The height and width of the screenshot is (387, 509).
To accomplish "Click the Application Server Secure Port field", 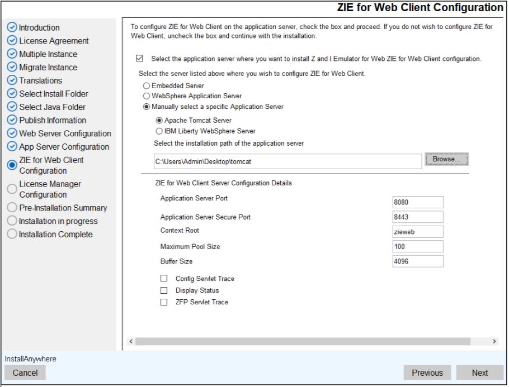I will pos(418,217).
